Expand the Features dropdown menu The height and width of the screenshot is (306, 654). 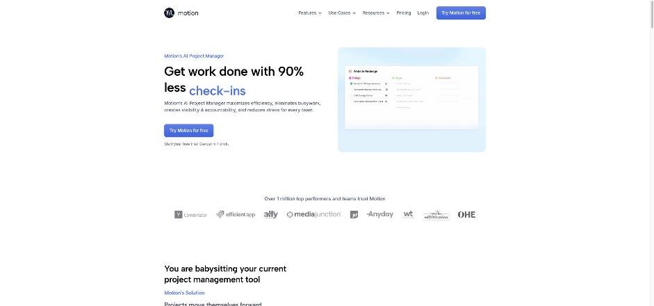[x=310, y=13]
